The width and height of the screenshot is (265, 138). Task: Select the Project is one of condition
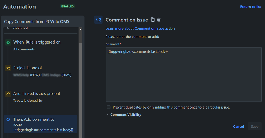tap(41, 71)
